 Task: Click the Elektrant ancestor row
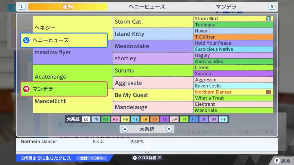(x=233, y=104)
